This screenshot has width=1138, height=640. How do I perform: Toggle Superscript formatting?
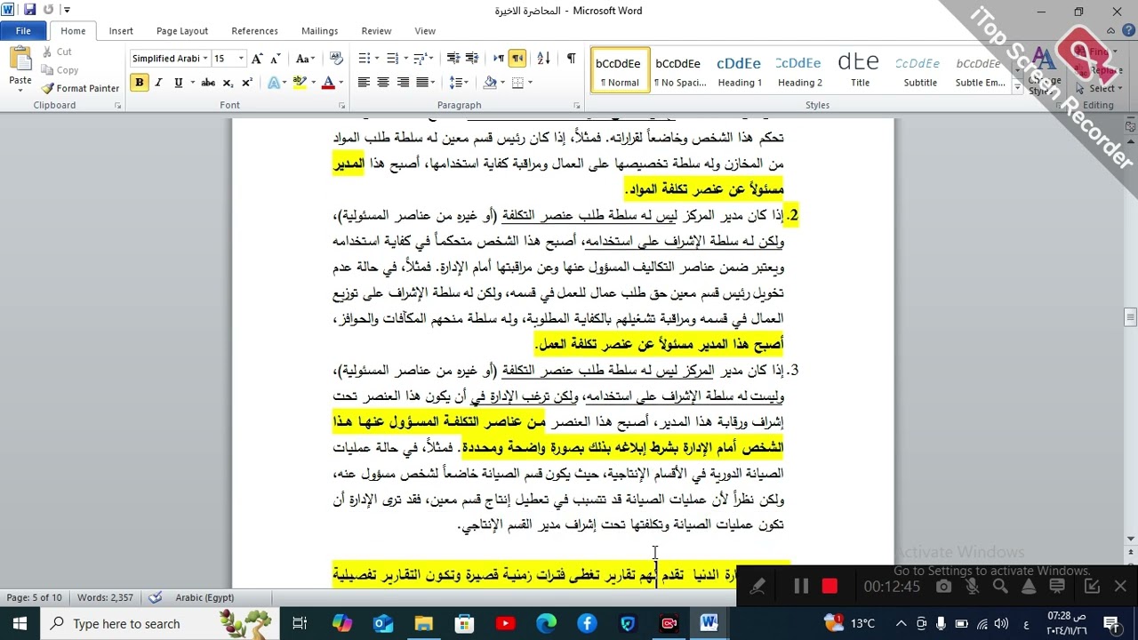(247, 83)
